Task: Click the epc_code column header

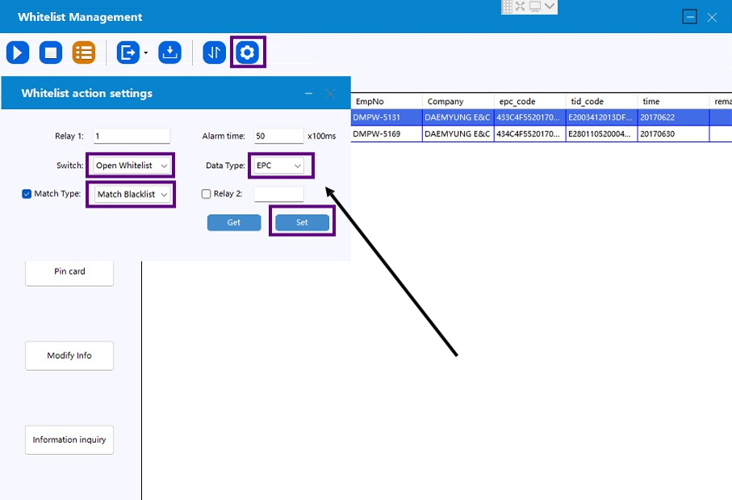Action: click(530, 102)
